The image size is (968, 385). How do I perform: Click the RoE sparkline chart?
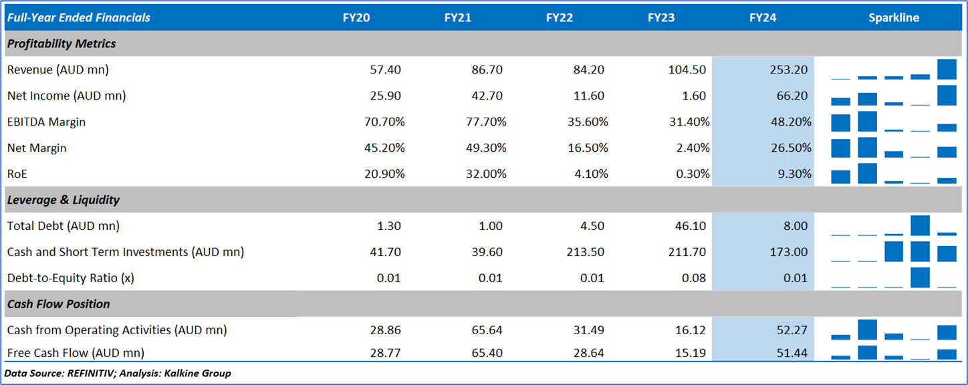[894, 174]
